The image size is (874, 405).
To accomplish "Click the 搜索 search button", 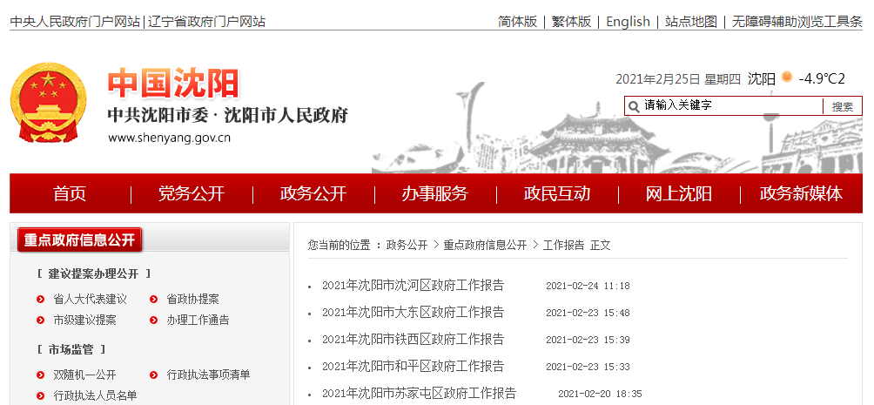I will pos(843,106).
